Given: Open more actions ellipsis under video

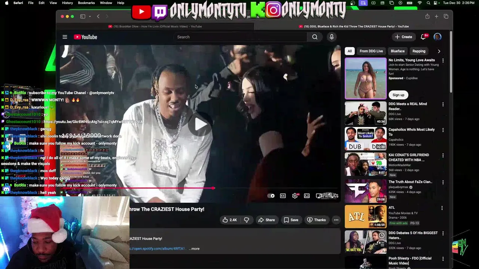Looking at the screenshot, I should tap(336, 220).
